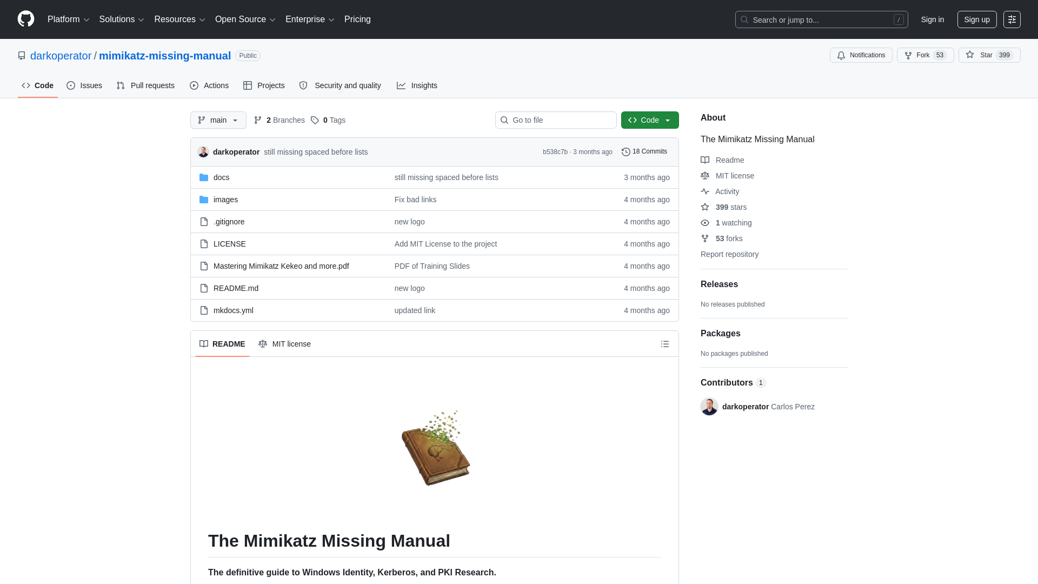This screenshot has height=584, width=1038.
Task: Click the scale icon beside MIT license sidebar
Action: click(x=705, y=176)
